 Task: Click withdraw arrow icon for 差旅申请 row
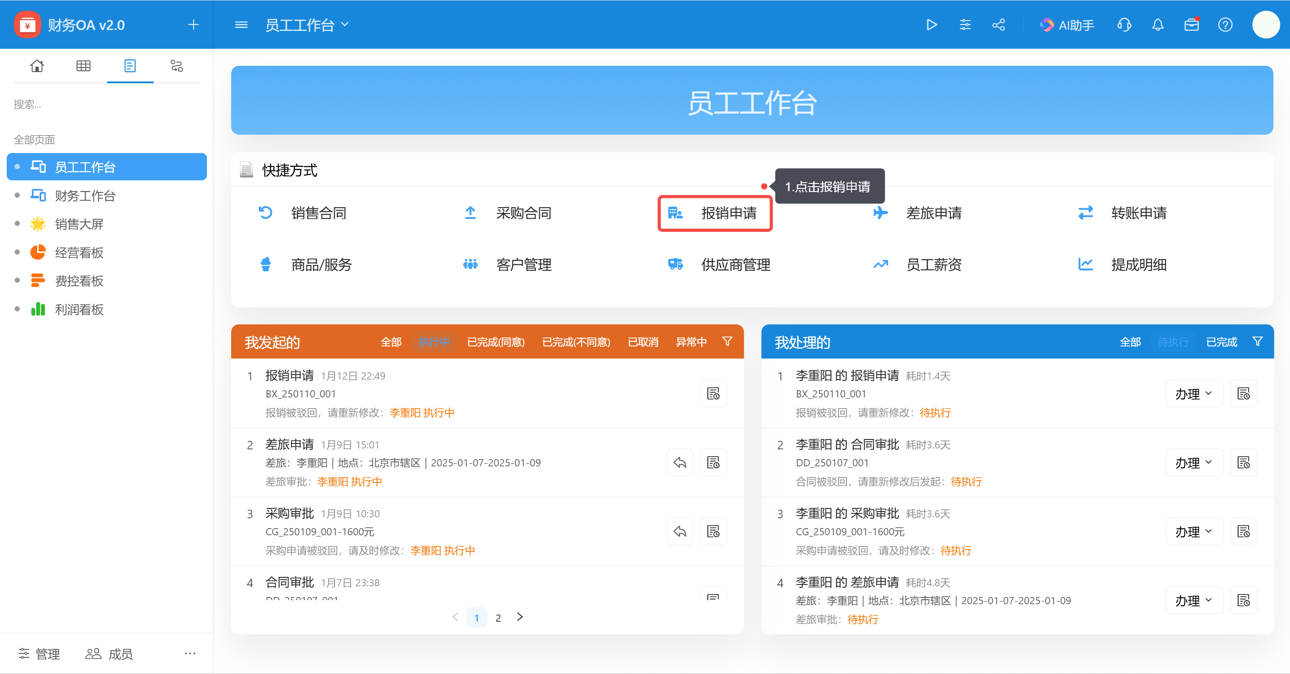pos(679,462)
